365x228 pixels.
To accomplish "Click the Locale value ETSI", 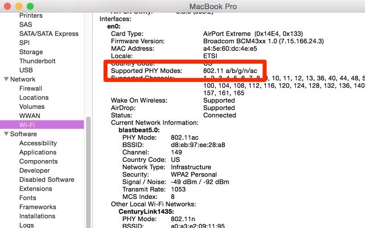I will [x=210, y=56].
